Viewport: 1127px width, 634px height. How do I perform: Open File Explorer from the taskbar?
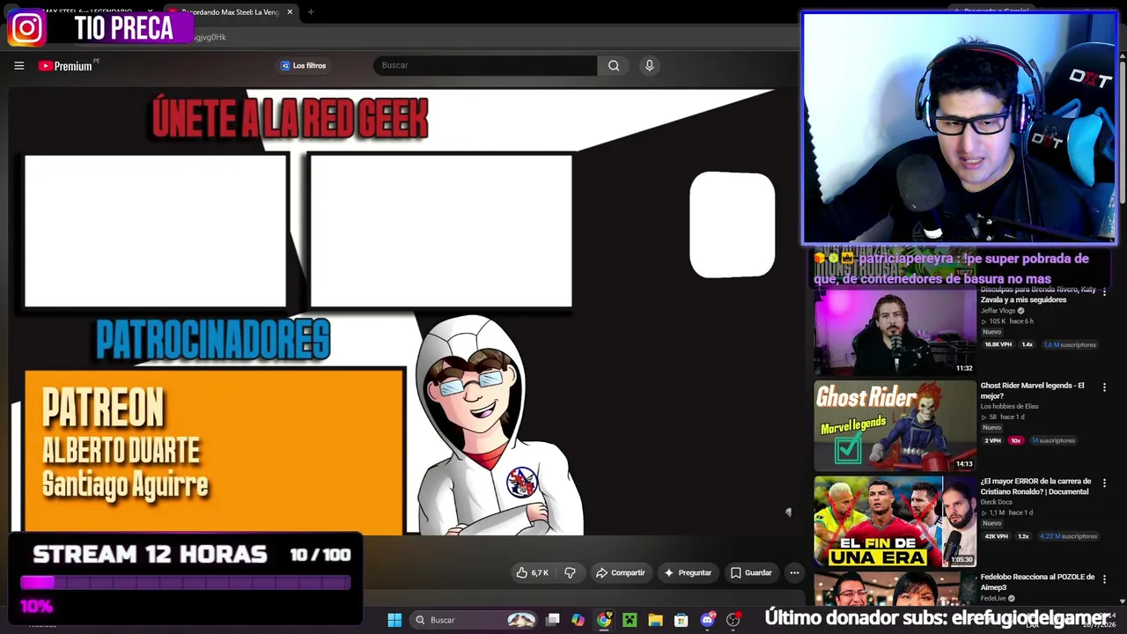coord(655,620)
